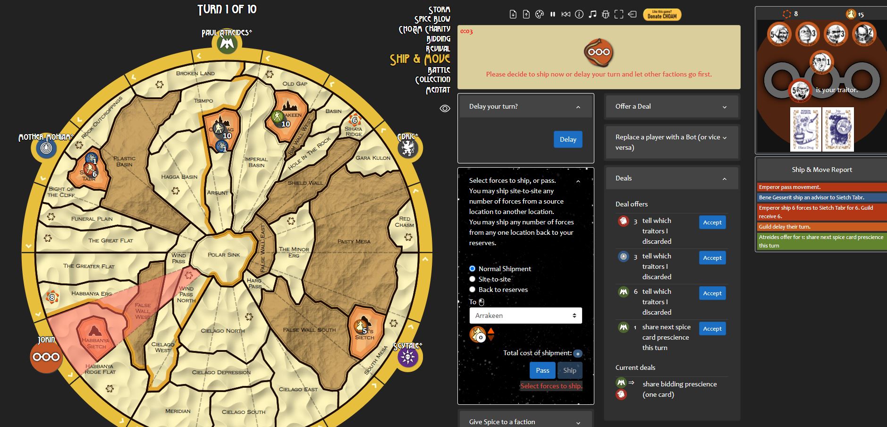Click the save game download icon

click(513, 14)
